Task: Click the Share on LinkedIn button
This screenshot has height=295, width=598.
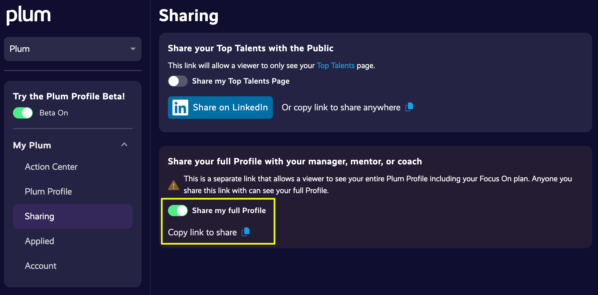Action: 220,107
